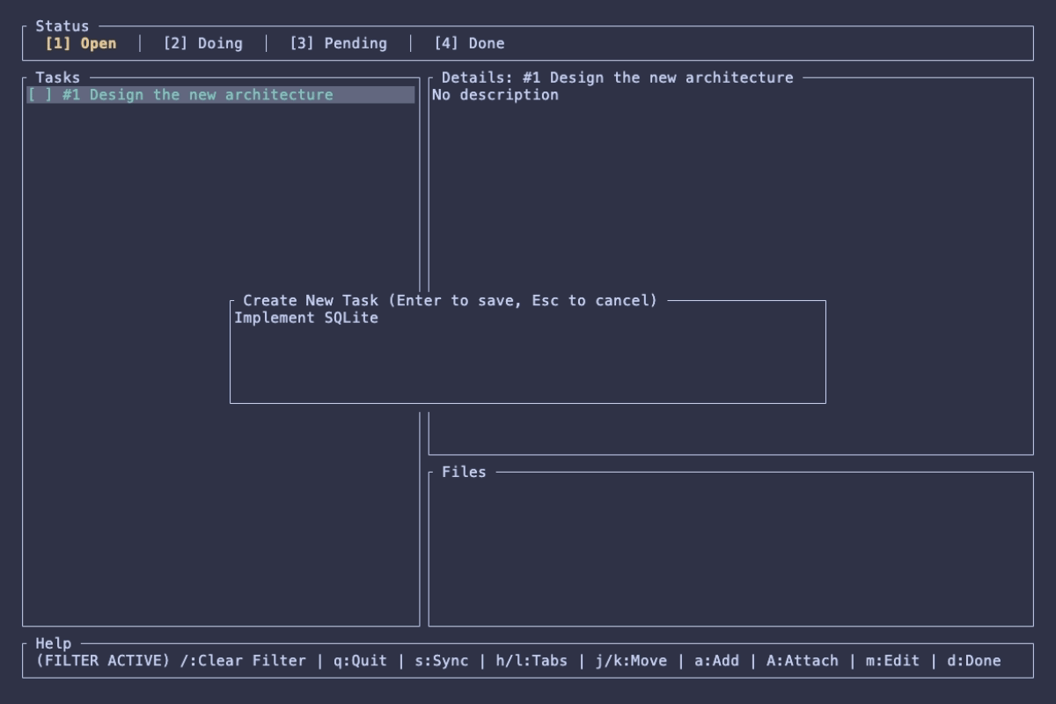Click 'No description' text in Details panel
Image resolution: width=1056 pixels, height=704 pixels.
pos(495,95)
